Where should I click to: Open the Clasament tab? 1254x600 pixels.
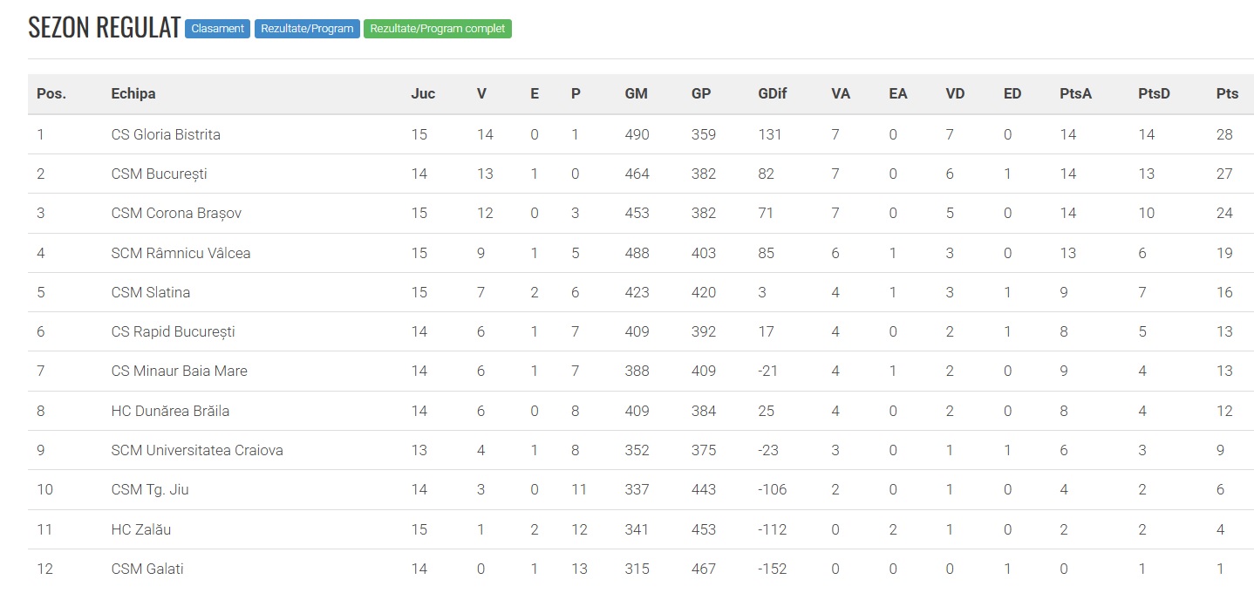click(218, 29)
